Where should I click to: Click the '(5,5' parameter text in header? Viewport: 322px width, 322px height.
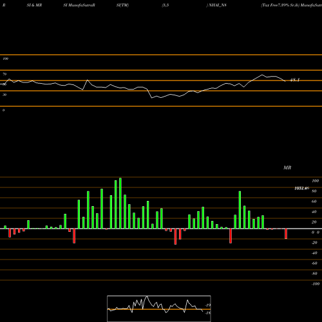(166, 5)
